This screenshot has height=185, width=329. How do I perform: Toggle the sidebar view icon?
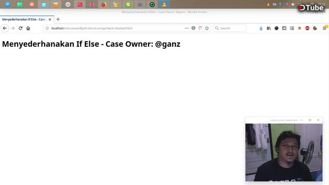point(284,28)
